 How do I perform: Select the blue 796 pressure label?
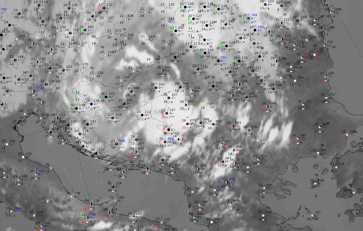click(x=92, y=215)
